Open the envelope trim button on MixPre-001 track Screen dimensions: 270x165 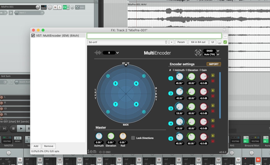click(x=80, y=7)
